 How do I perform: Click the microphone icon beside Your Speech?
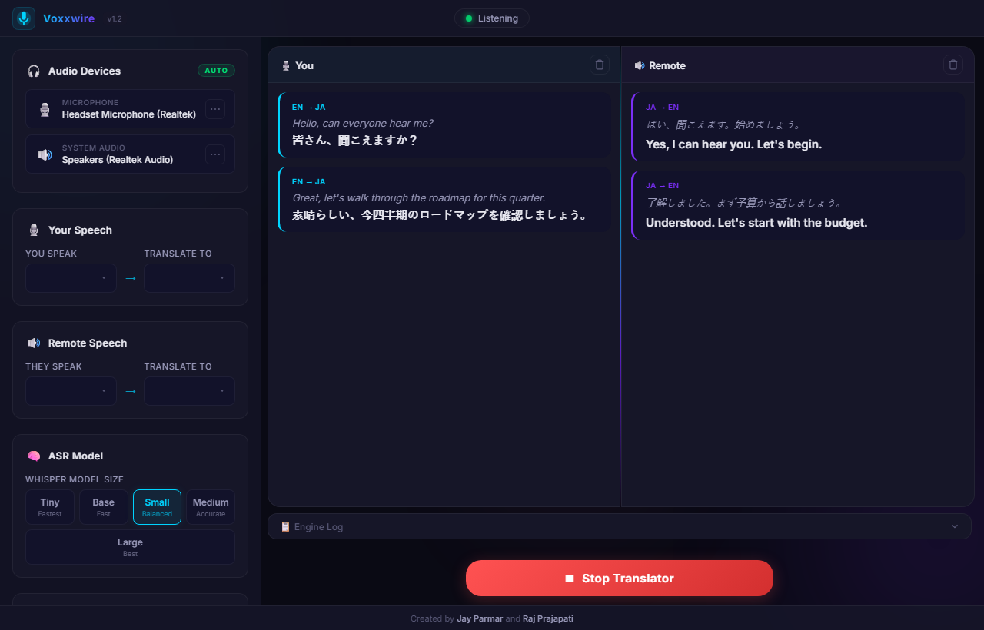tap(34, 230)
